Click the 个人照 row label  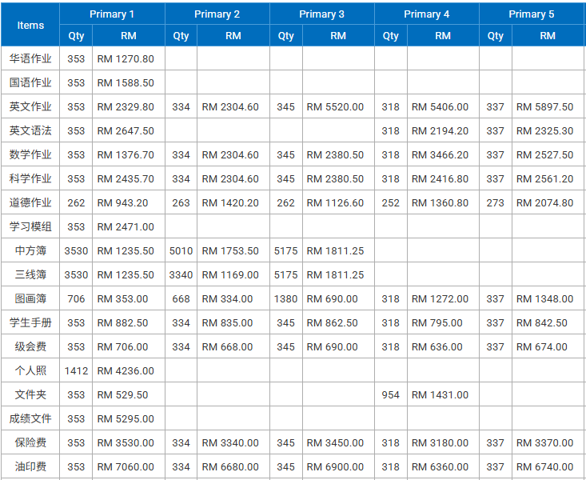(30, 370)
